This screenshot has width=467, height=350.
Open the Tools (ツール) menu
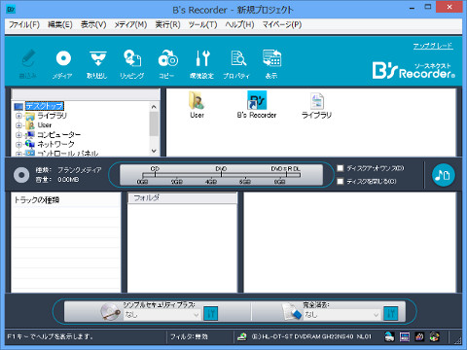tap(202, 24)
